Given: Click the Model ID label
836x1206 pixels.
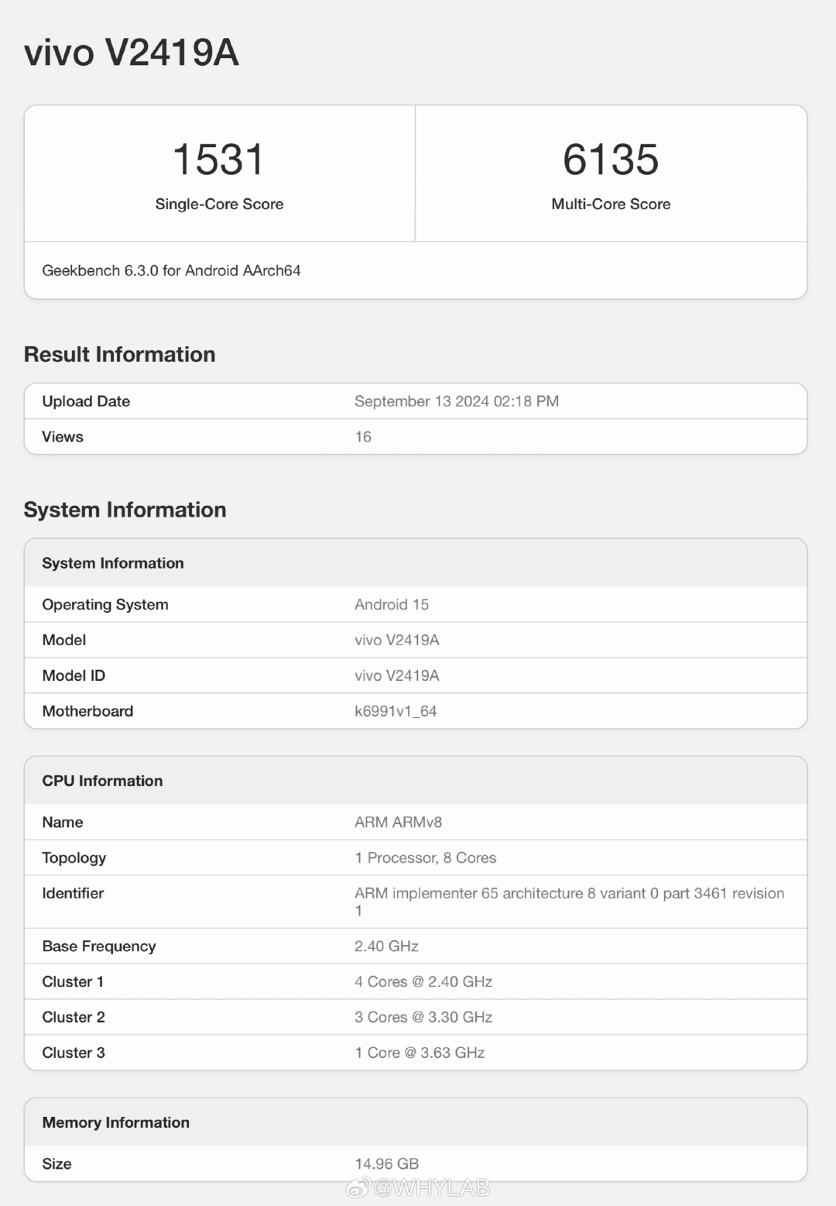Looking at the screenshot, I should pyautogui.click(x=74, y=675).
